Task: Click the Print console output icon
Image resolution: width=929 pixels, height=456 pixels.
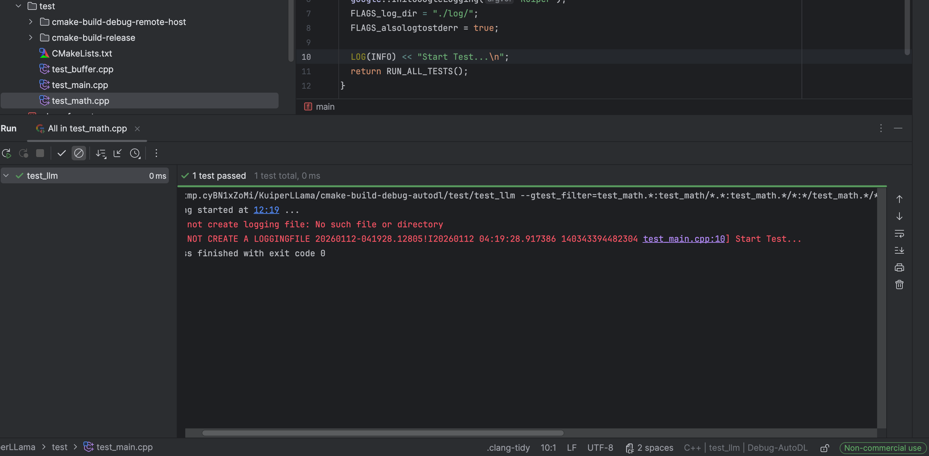Action: [899, 267]
